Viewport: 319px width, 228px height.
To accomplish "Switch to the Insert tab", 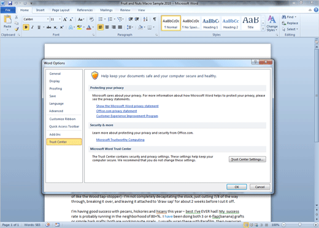I will (x=40, y=10).
